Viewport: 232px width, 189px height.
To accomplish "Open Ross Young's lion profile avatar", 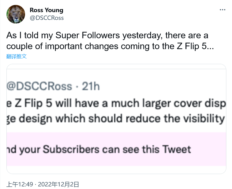I will tap(16, 14).
